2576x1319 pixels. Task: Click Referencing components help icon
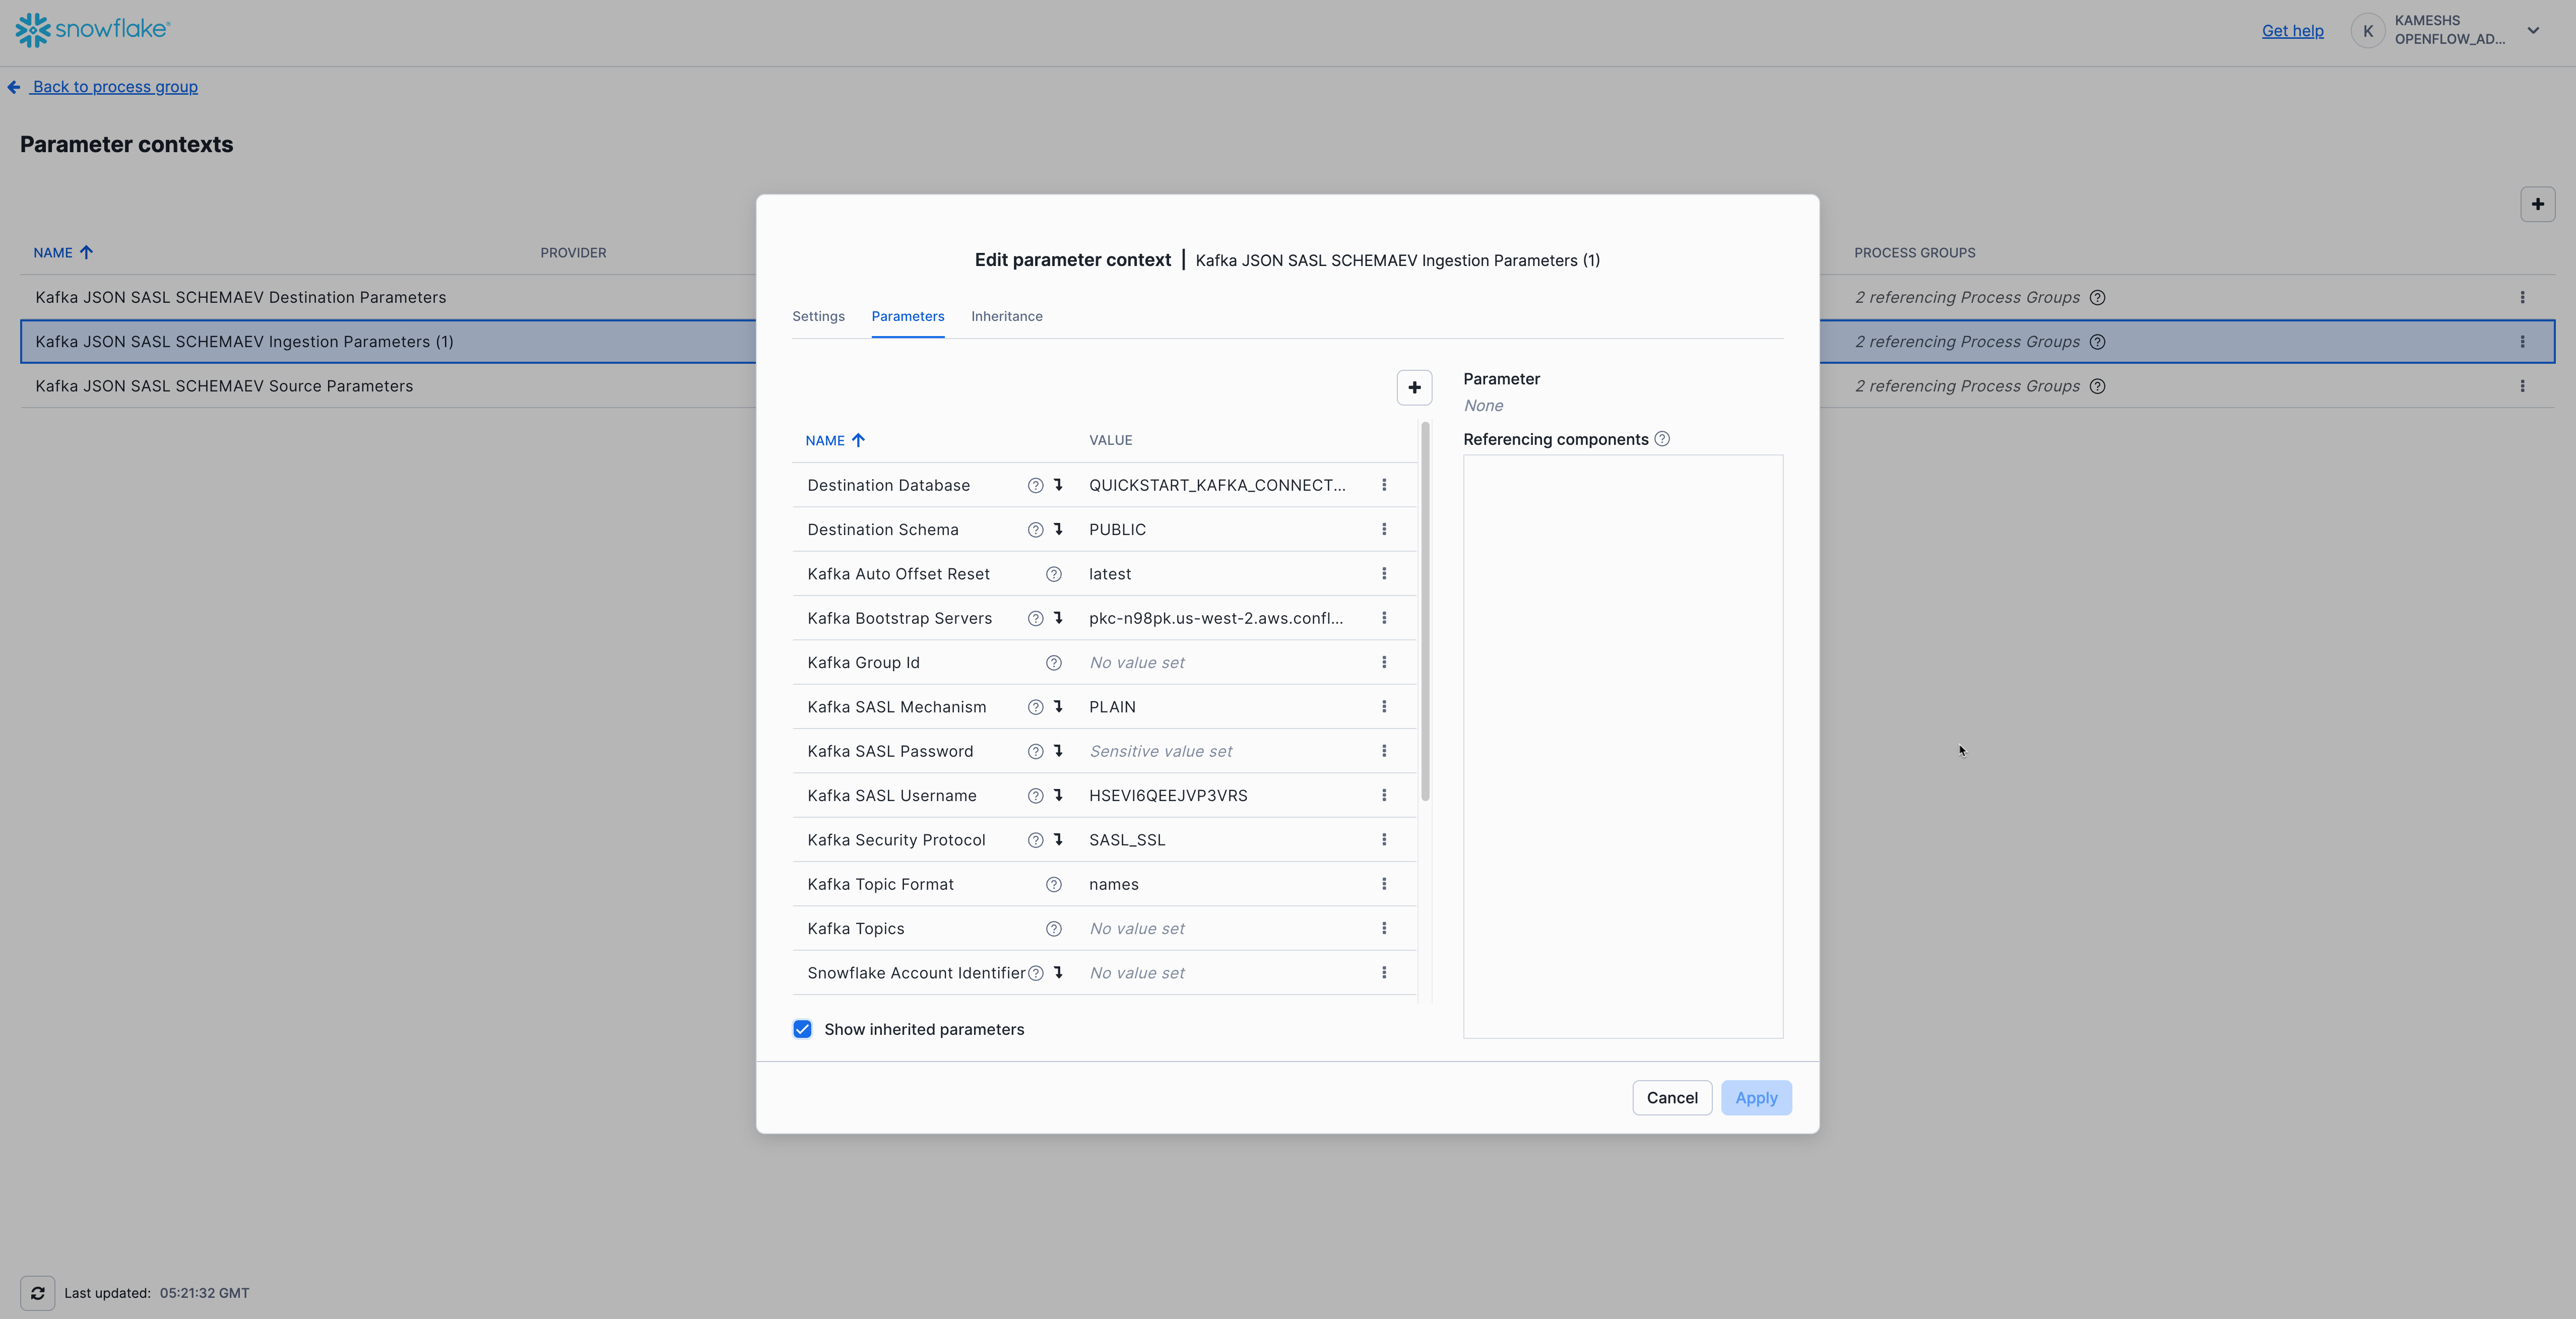1662,439
